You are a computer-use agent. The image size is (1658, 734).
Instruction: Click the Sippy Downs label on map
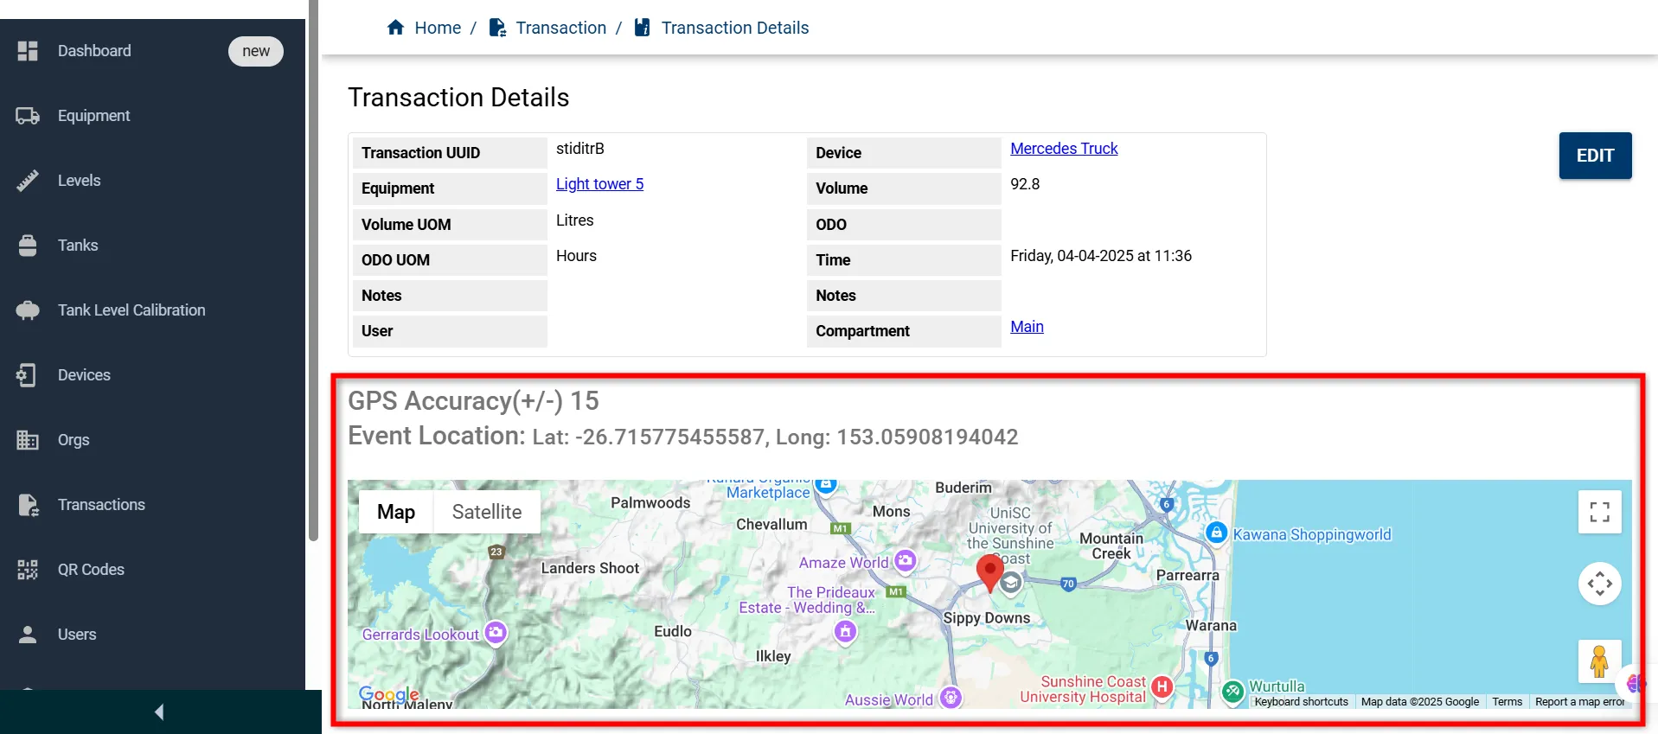(x=986, y=618)
